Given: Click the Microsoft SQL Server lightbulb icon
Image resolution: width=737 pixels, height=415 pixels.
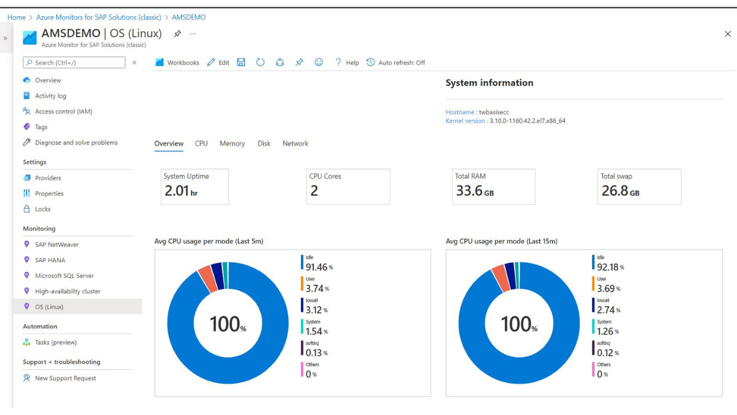Looking at the screenshot, I should [26, 276].
